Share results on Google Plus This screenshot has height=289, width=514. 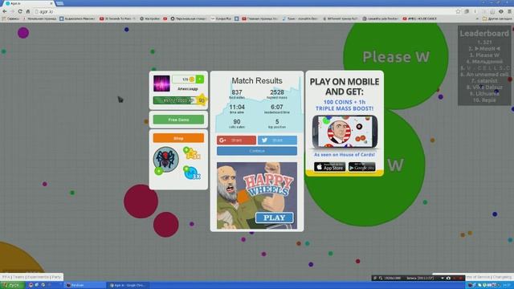click(x=236, y=140)
